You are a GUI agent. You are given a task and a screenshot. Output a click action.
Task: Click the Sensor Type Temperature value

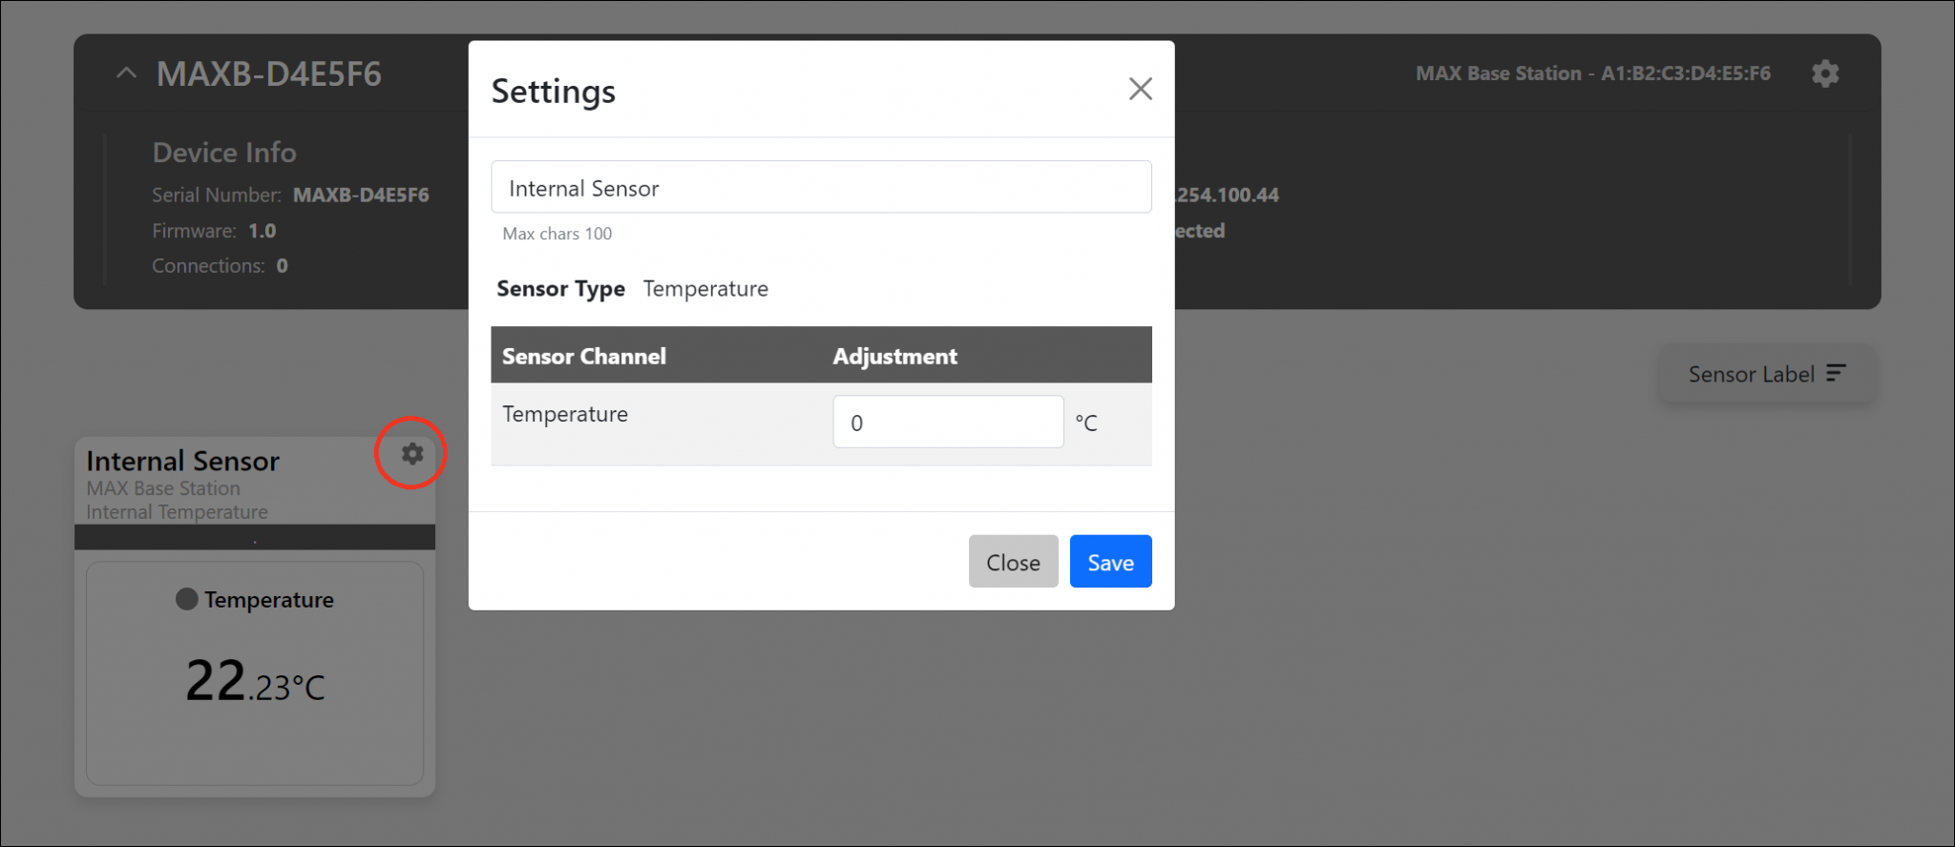tap(705, 289)
